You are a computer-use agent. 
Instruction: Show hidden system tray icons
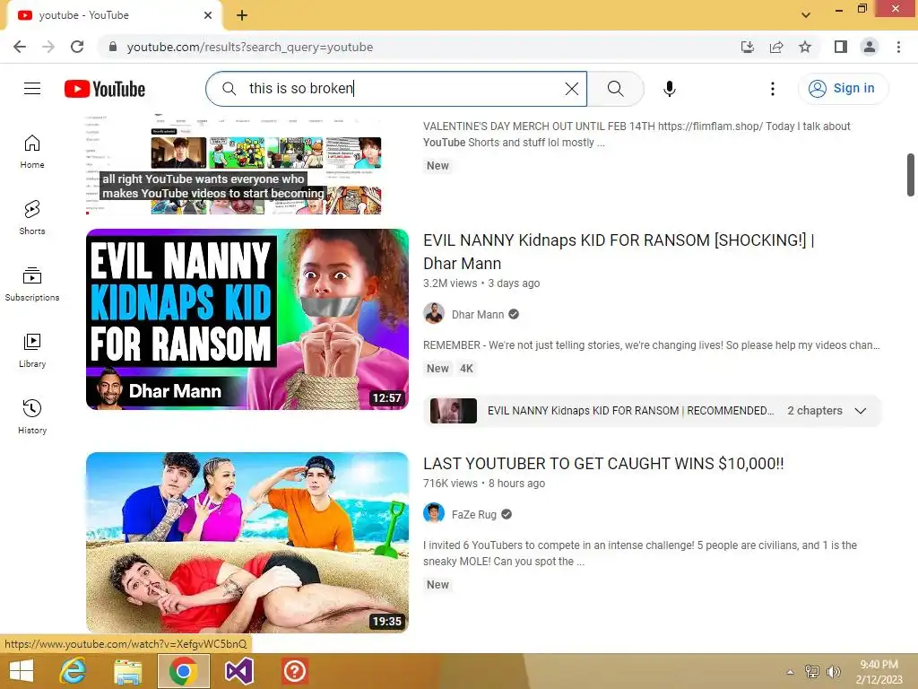pyautogui.click(x=790, y=672)
